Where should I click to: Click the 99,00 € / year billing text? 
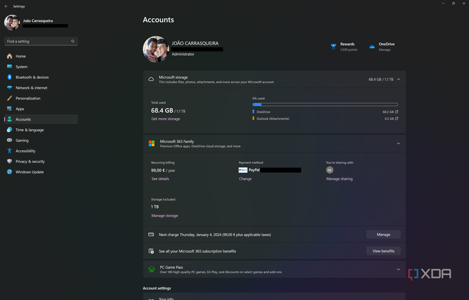click(163, 170)
